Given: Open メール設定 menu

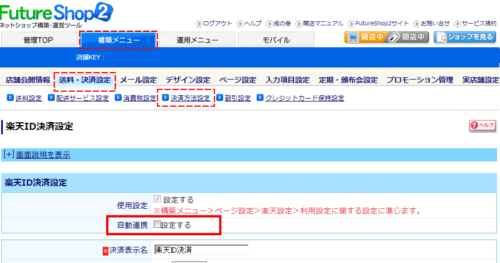Looking at the screenshot, I should click(x=138, y=80).
